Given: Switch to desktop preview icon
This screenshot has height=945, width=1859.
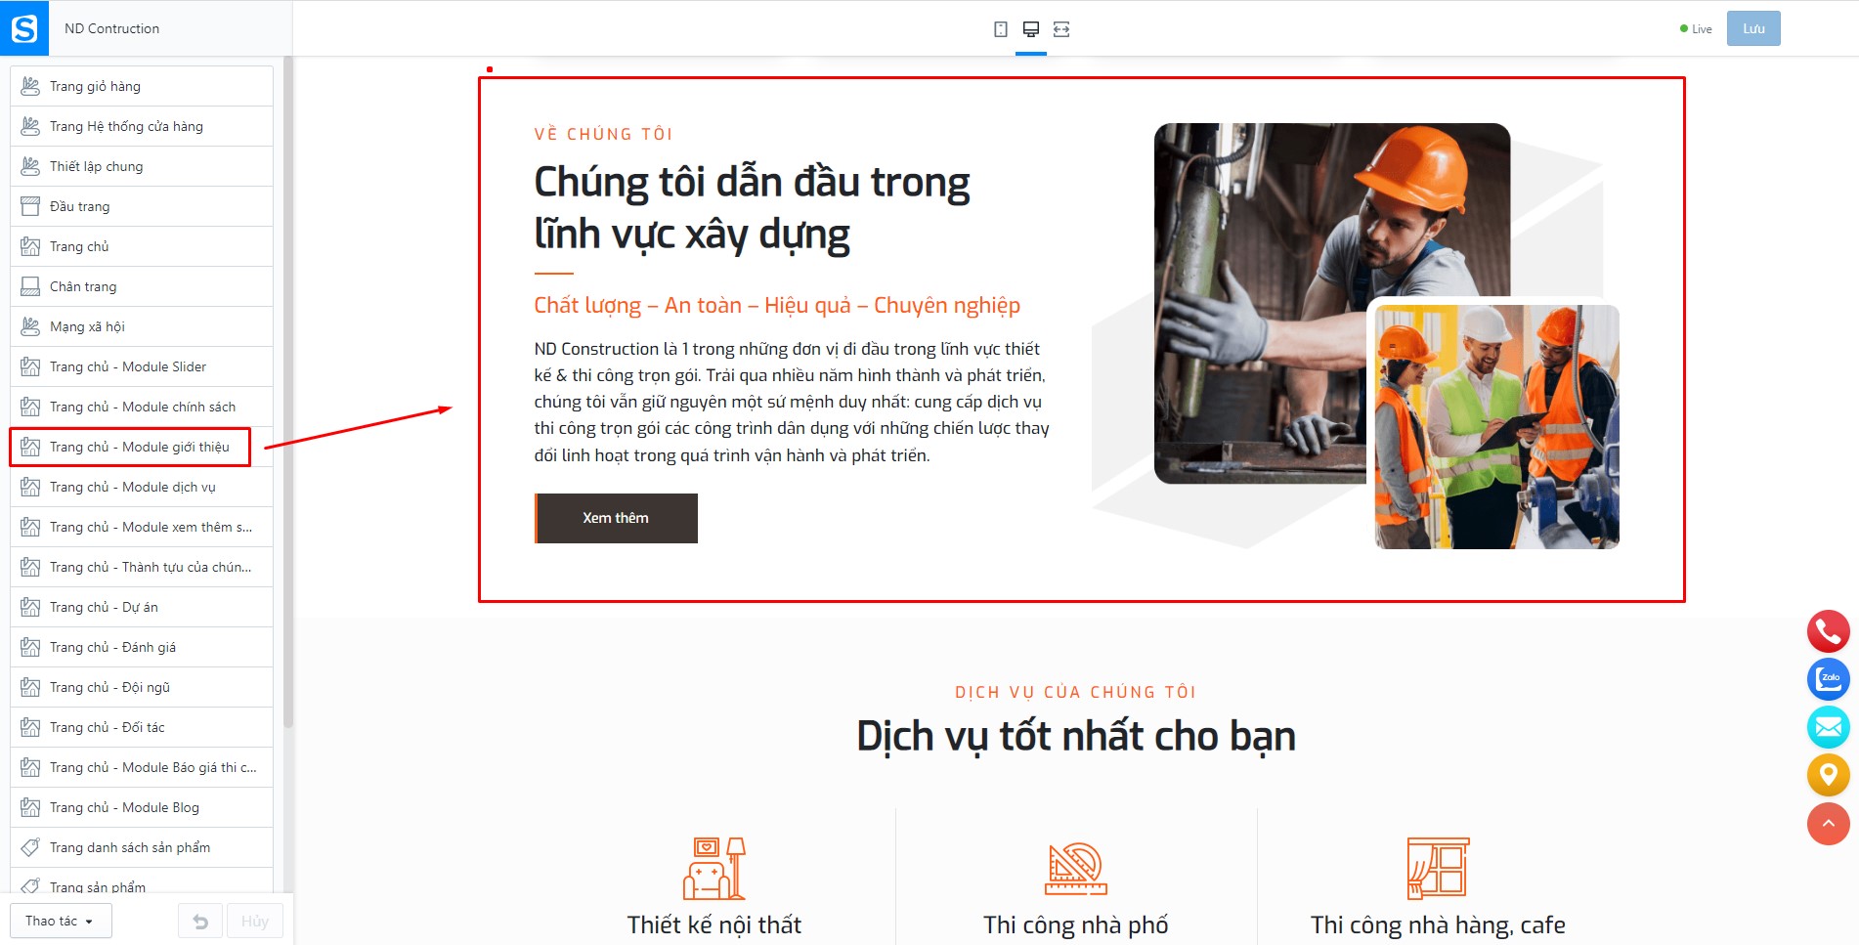Looking at the screenshot, I should pos(1031,29).
